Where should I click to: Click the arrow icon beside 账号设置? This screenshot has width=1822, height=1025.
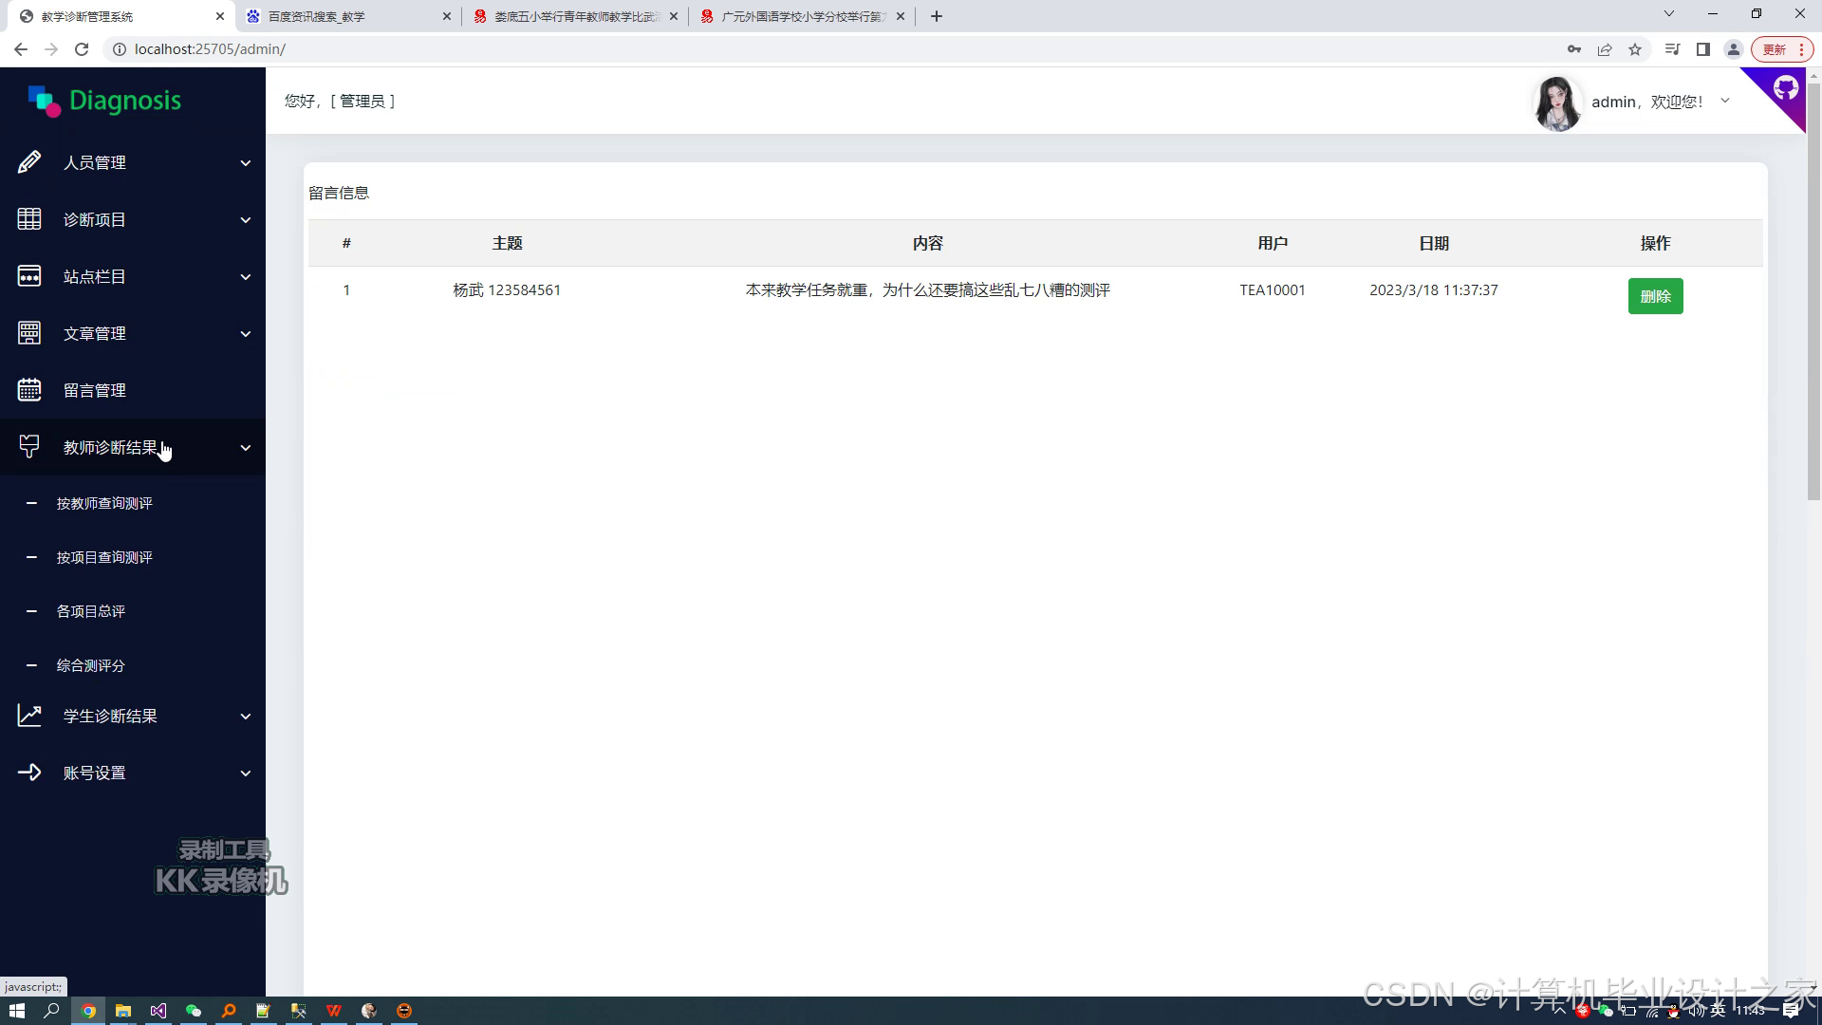[x=29, y=773]
